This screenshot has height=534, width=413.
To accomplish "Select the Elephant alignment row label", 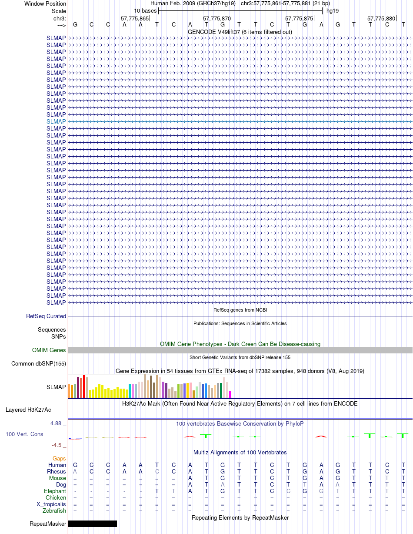I will 55,491.
